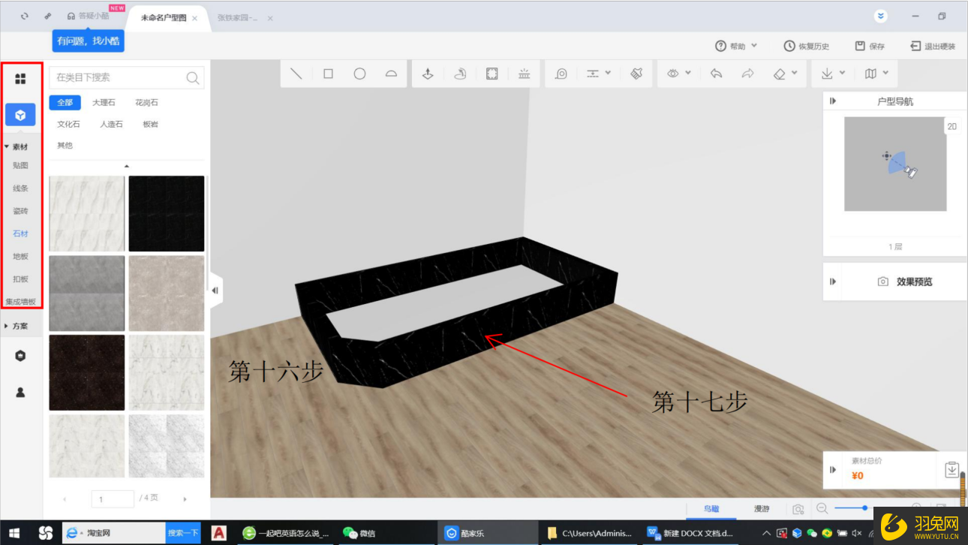Open the dropdown beside the download icon
Image resolution: width=968 pixels, height=545 pixels.
click(842, 73)
